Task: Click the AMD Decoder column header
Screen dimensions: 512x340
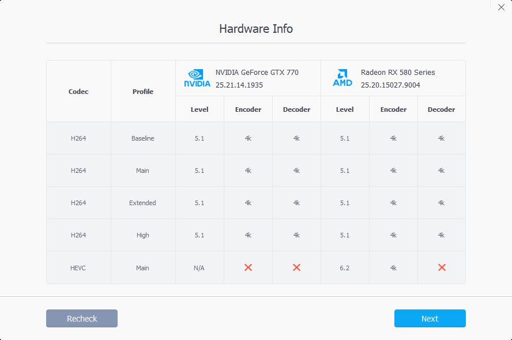Action: 441,109
